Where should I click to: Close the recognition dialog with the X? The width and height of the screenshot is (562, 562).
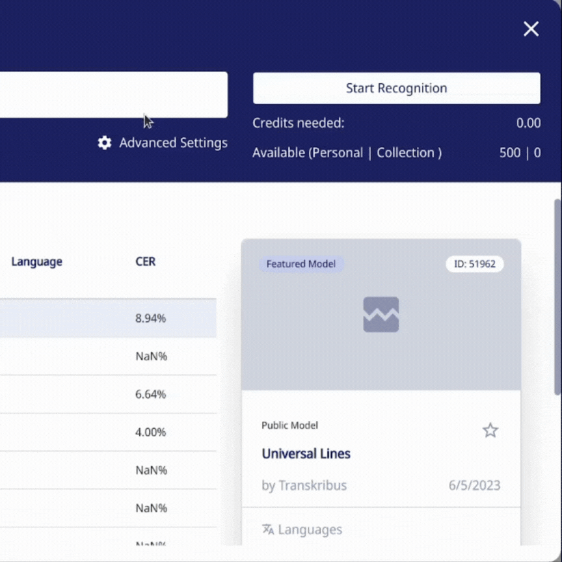click(531, 29)
